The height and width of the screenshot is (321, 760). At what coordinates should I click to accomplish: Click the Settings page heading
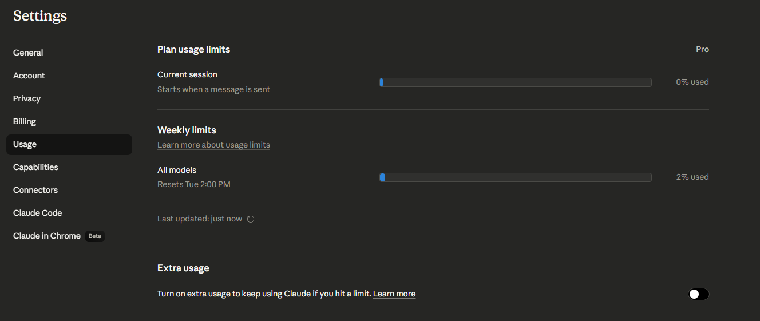point(40,16)
